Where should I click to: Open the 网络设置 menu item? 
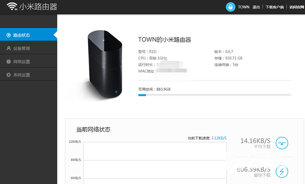tap(29, 61)
